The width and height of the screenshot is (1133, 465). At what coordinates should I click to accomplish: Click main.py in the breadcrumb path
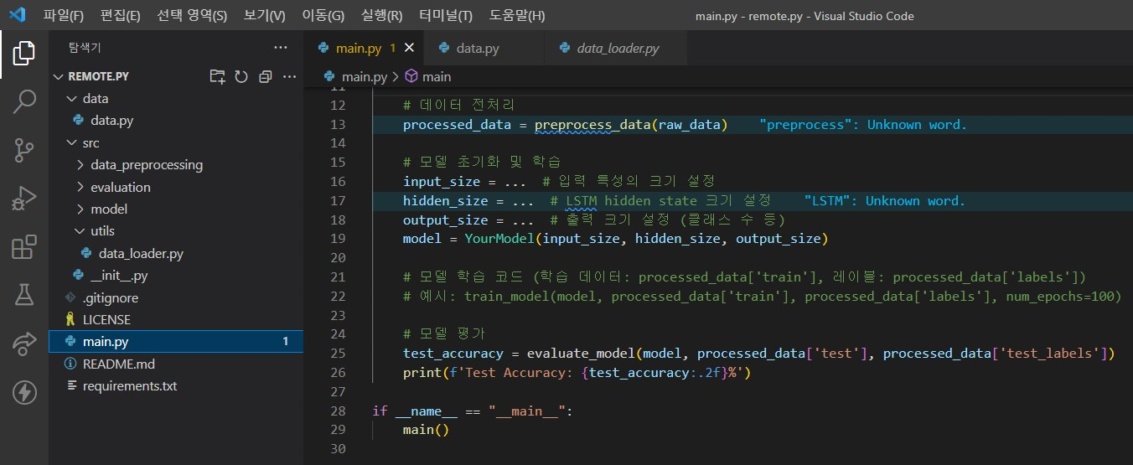coord(364,76)
